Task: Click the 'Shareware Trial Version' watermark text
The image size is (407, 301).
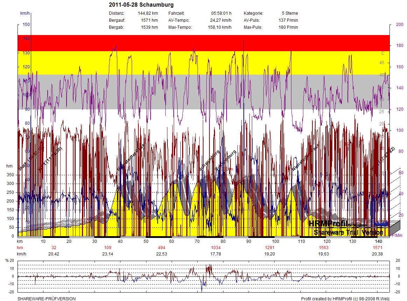Action: click(348, 233)
